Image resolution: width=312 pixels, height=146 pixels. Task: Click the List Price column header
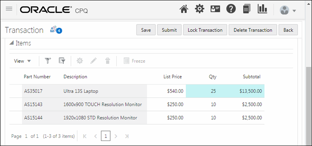tap(172, 77)
